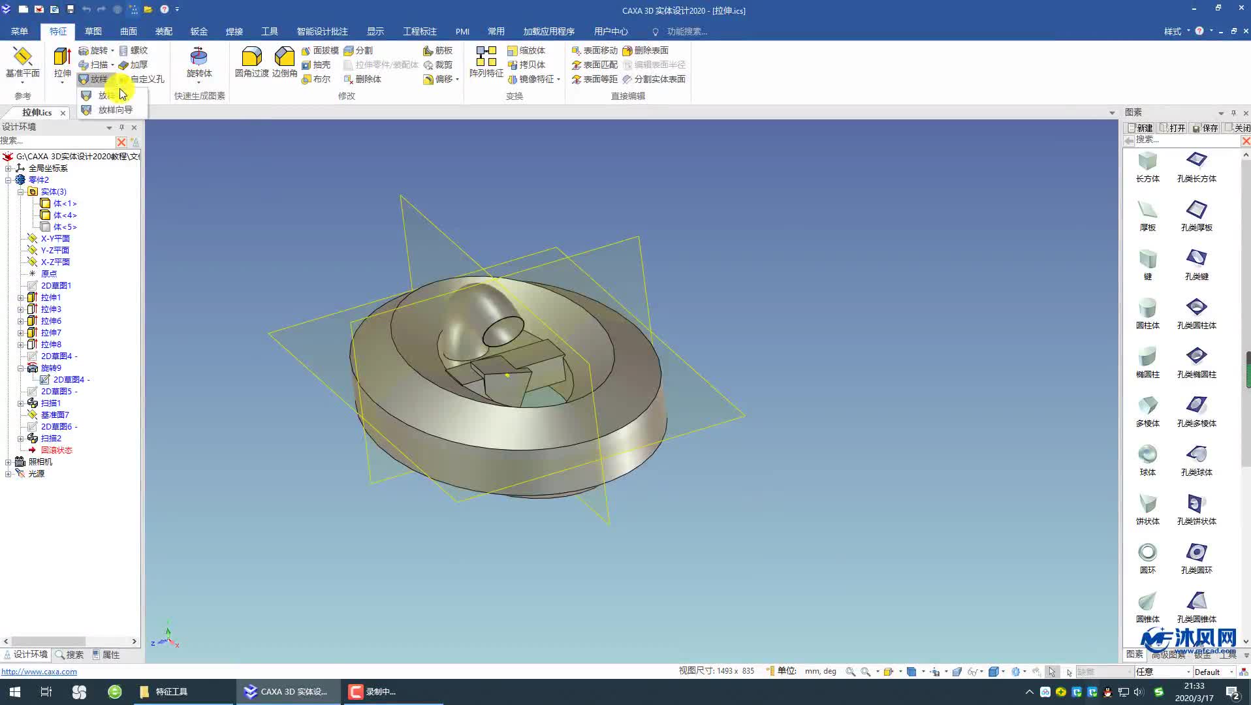The image size is (1251, 705).
Task: Select the 缩放体 scale body tool
Action: (x=526, y=50)
